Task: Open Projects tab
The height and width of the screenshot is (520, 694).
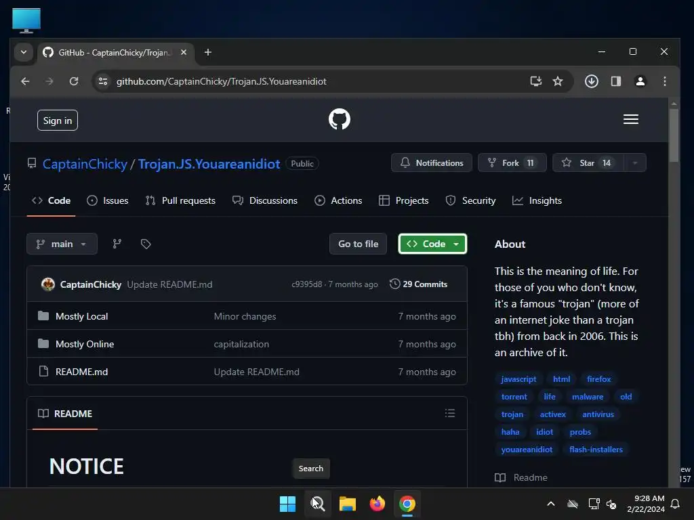Action: [404, 200]
